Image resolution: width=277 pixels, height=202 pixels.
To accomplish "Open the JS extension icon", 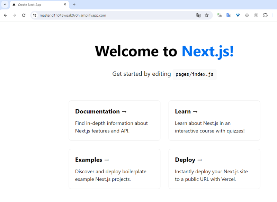I will pyautogui.click(x=219, y=15).
